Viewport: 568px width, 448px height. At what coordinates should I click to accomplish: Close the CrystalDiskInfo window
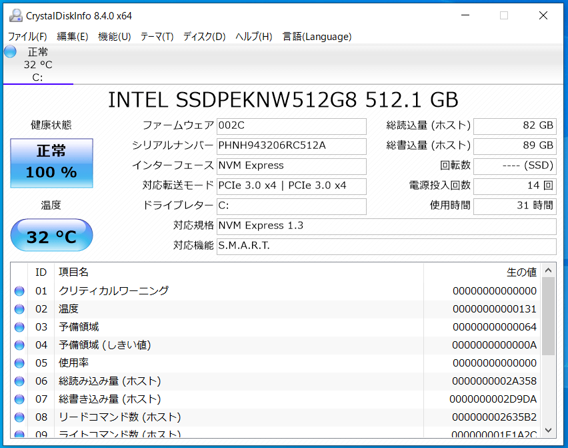543,15
